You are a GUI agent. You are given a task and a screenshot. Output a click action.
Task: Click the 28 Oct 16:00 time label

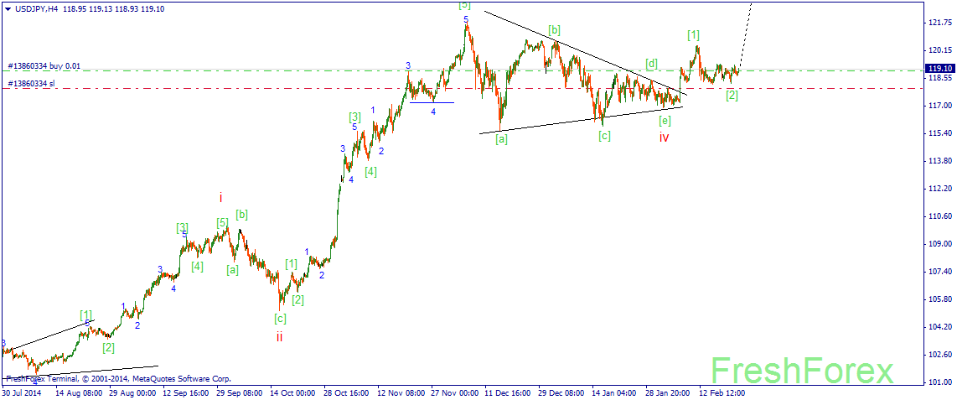345,392
